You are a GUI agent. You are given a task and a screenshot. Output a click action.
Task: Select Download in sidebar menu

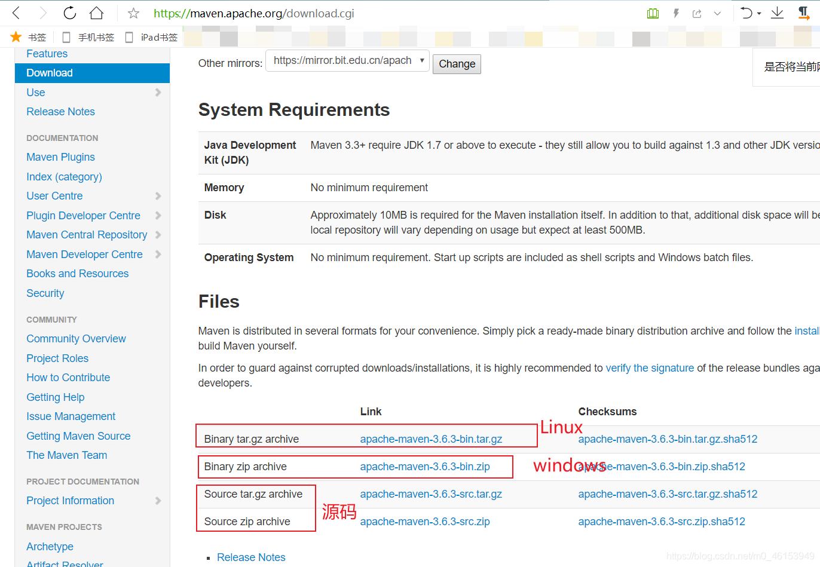[92, 73]
